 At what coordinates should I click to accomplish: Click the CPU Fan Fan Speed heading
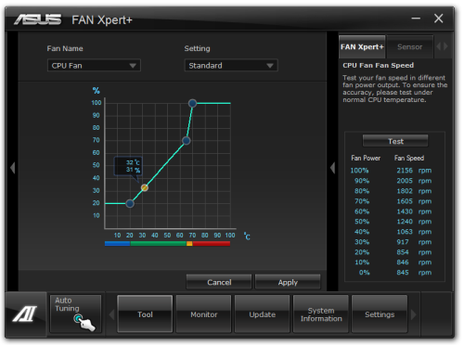pos(378,65)
